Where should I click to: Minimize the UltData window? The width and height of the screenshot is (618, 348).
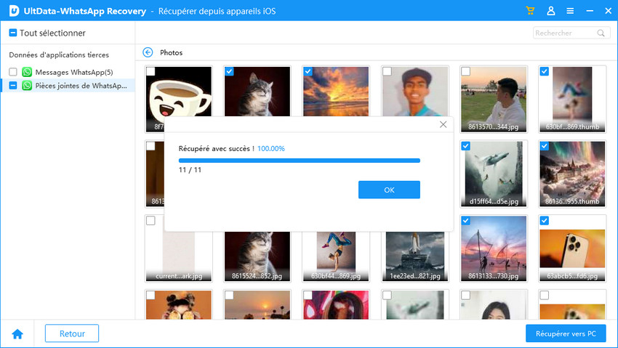tap(590, 11)
